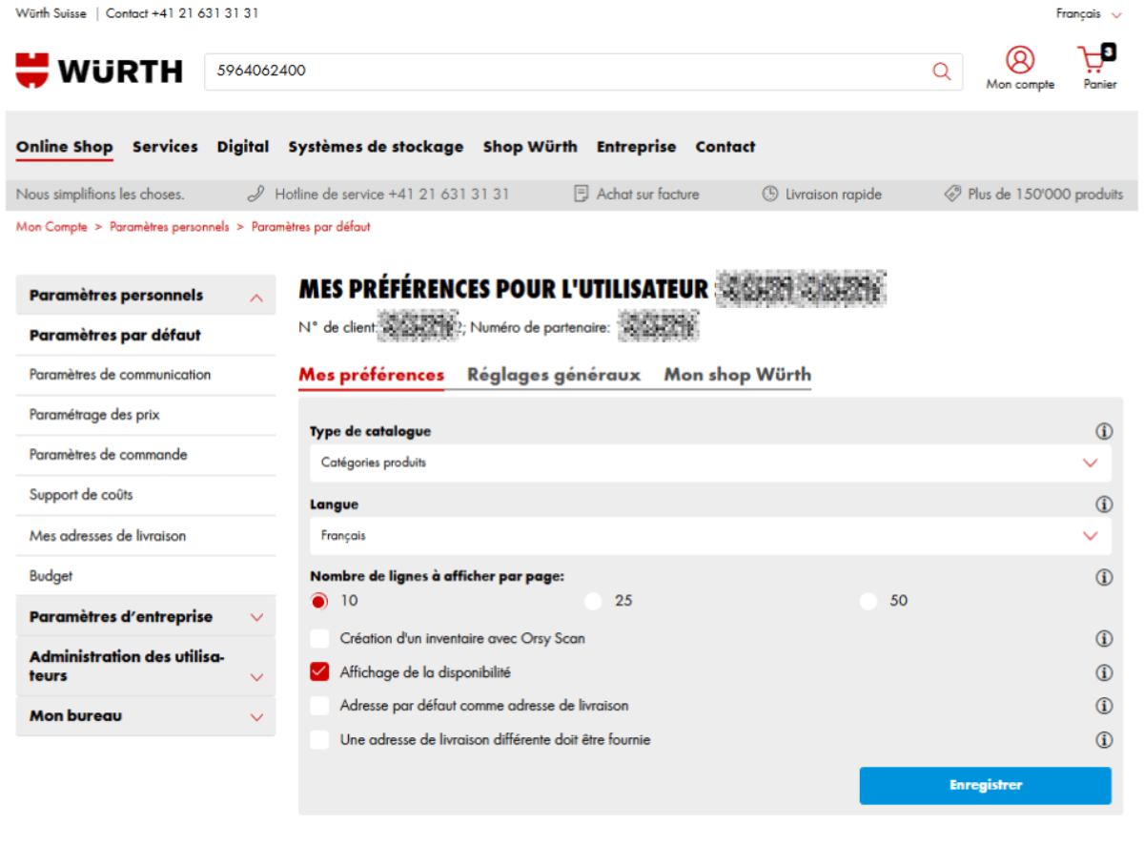Viewport: 1144px width, 845px height.
Task: Switch to Mes préférences tab
Action: 372,375
